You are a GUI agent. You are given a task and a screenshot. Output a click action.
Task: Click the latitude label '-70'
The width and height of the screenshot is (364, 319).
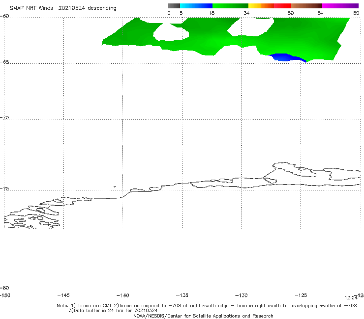(4, 118)
